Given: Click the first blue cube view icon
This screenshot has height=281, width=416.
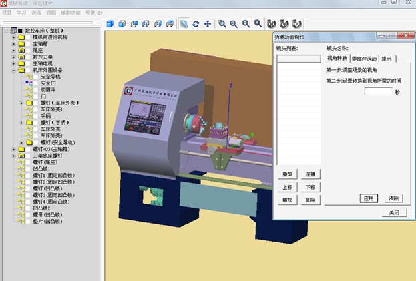Looking at the screenshot, I should 111,24.
